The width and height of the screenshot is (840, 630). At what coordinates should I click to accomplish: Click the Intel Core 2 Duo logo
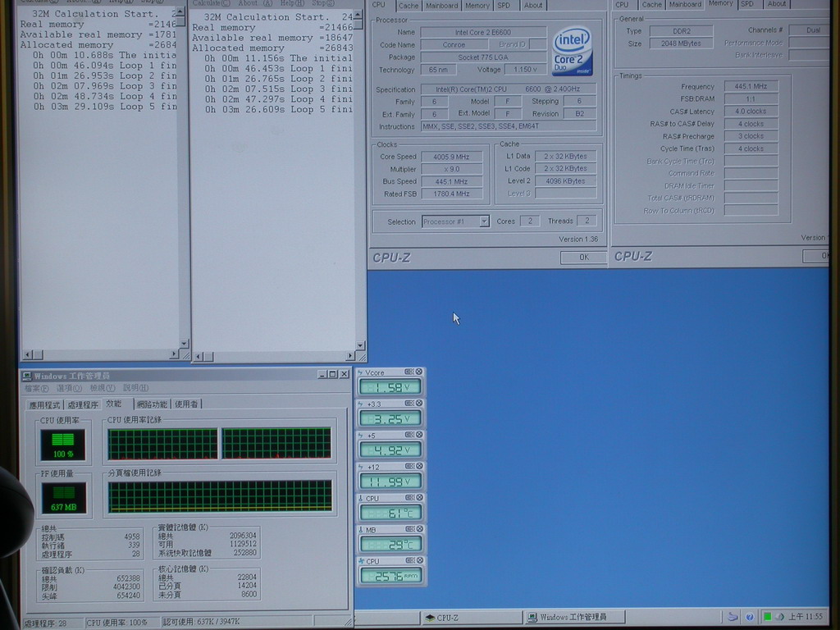click(x=572, y=52)
